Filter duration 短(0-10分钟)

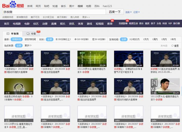[x=99, y=39]
